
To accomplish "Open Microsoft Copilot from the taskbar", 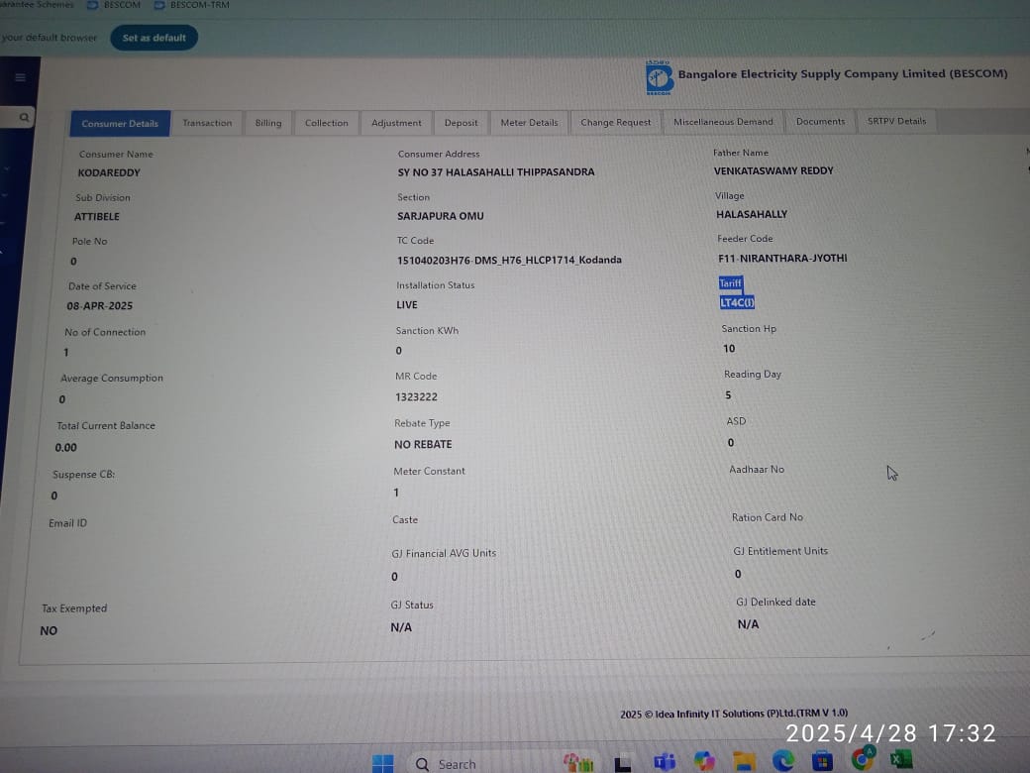I will [704, 761].
